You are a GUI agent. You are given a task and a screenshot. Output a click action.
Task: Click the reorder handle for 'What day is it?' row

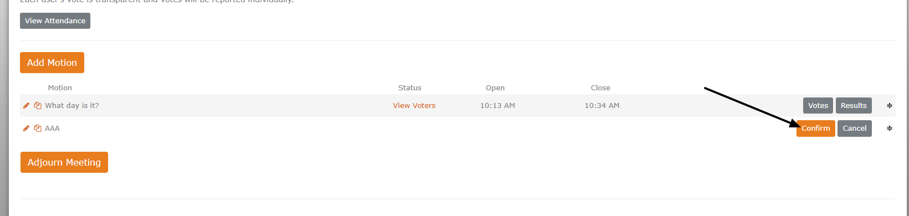(x=889, y=105)
